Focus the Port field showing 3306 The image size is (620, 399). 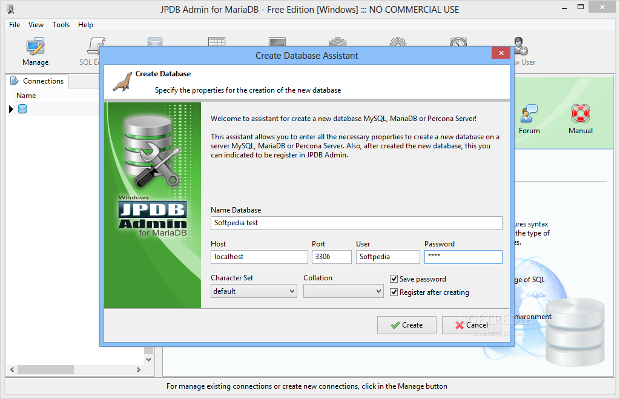pos(331,257)
